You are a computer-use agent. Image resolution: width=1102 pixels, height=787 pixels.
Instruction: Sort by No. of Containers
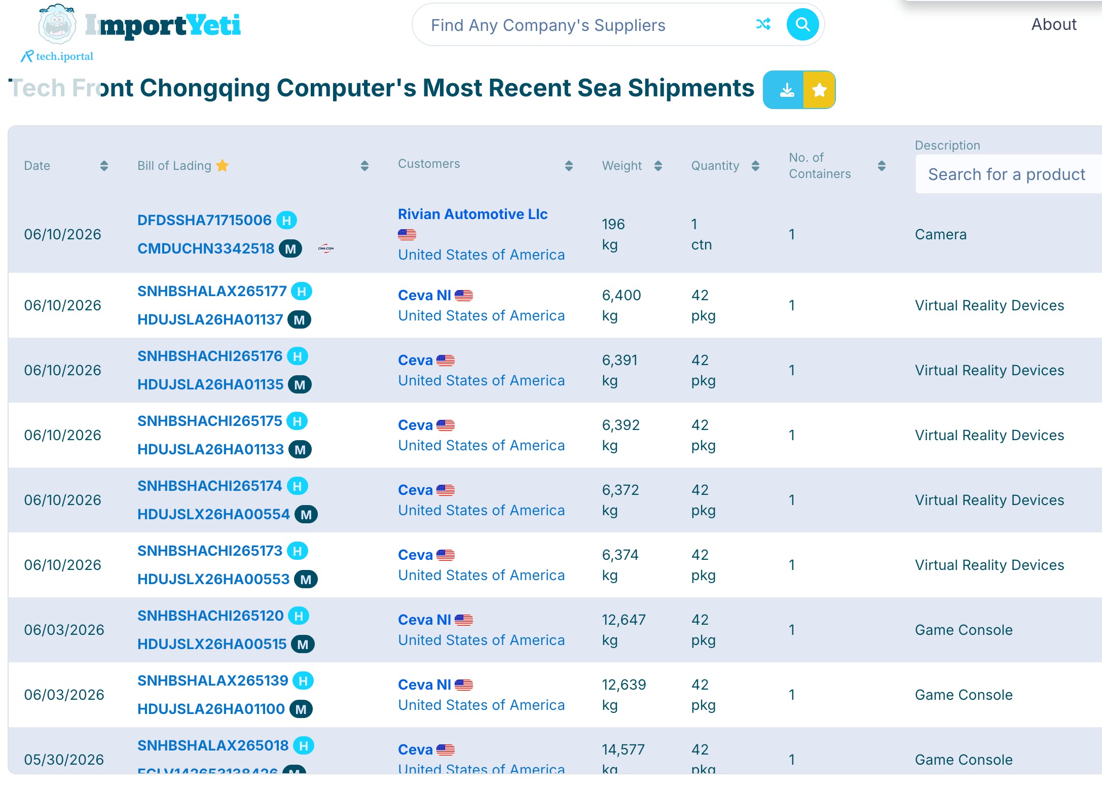[x=881, y=166]
